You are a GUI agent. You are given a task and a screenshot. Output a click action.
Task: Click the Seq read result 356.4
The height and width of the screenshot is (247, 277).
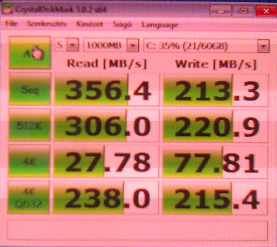tap(106, 90)
